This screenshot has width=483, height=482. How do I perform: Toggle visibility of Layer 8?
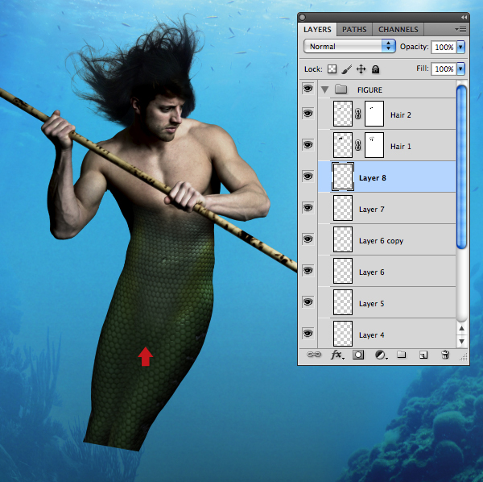pos(308,176)
